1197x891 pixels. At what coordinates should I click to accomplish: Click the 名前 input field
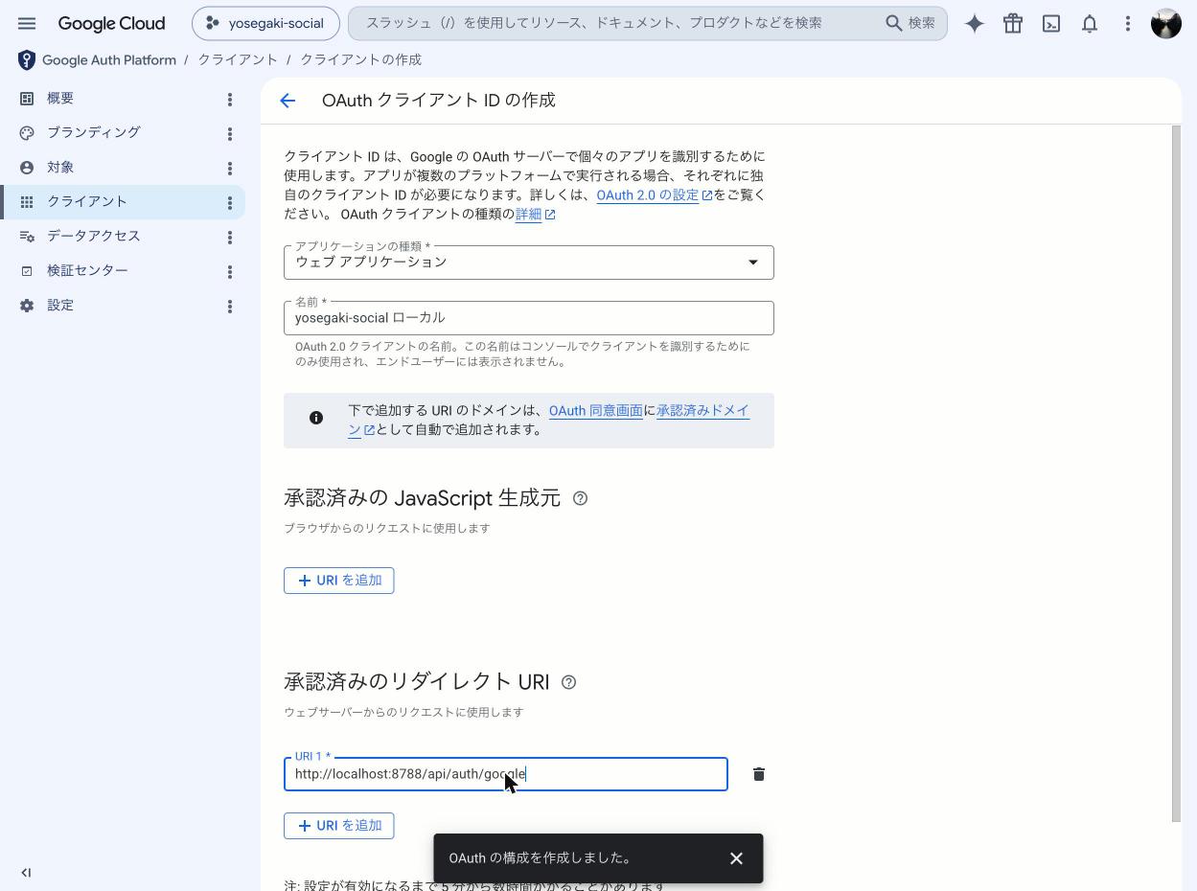tap(529, 318)
